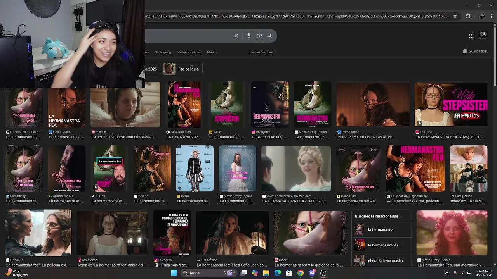Switch to Google Chrome in the taskbar
497x279 pixels.
(301, 273)
